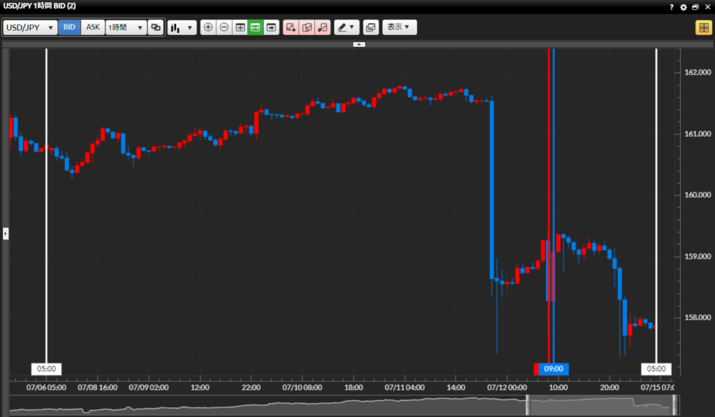The image size is (715, 417).
Task: Open the chart type dropdown
Action: click(182, 28)
